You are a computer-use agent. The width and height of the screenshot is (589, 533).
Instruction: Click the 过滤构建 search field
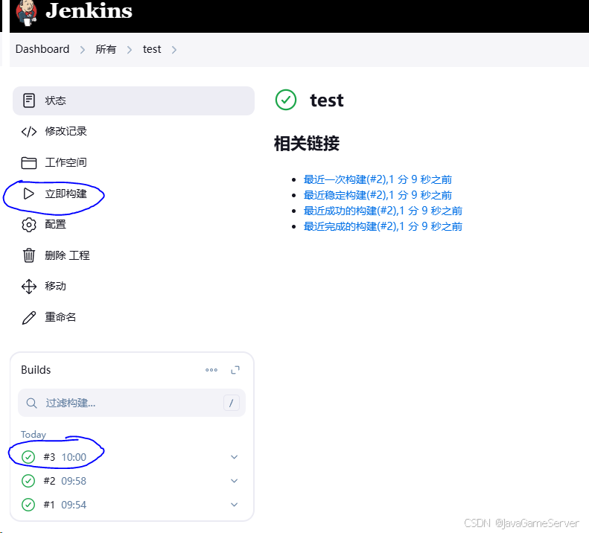132,403
